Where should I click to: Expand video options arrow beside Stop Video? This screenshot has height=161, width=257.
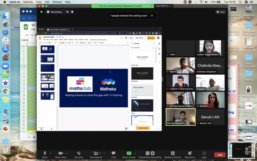[67, 153]
